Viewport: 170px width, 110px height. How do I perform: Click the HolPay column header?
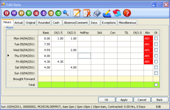84,33
